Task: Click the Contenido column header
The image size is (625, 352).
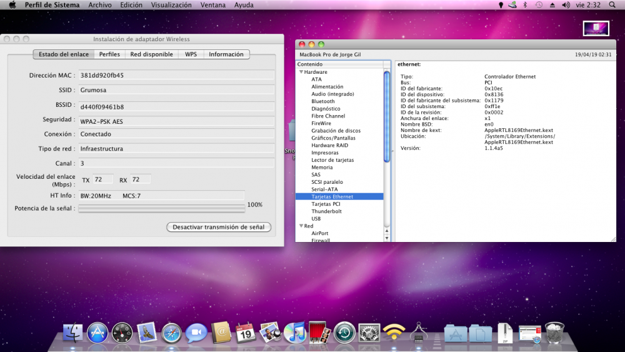Action: 339,64
